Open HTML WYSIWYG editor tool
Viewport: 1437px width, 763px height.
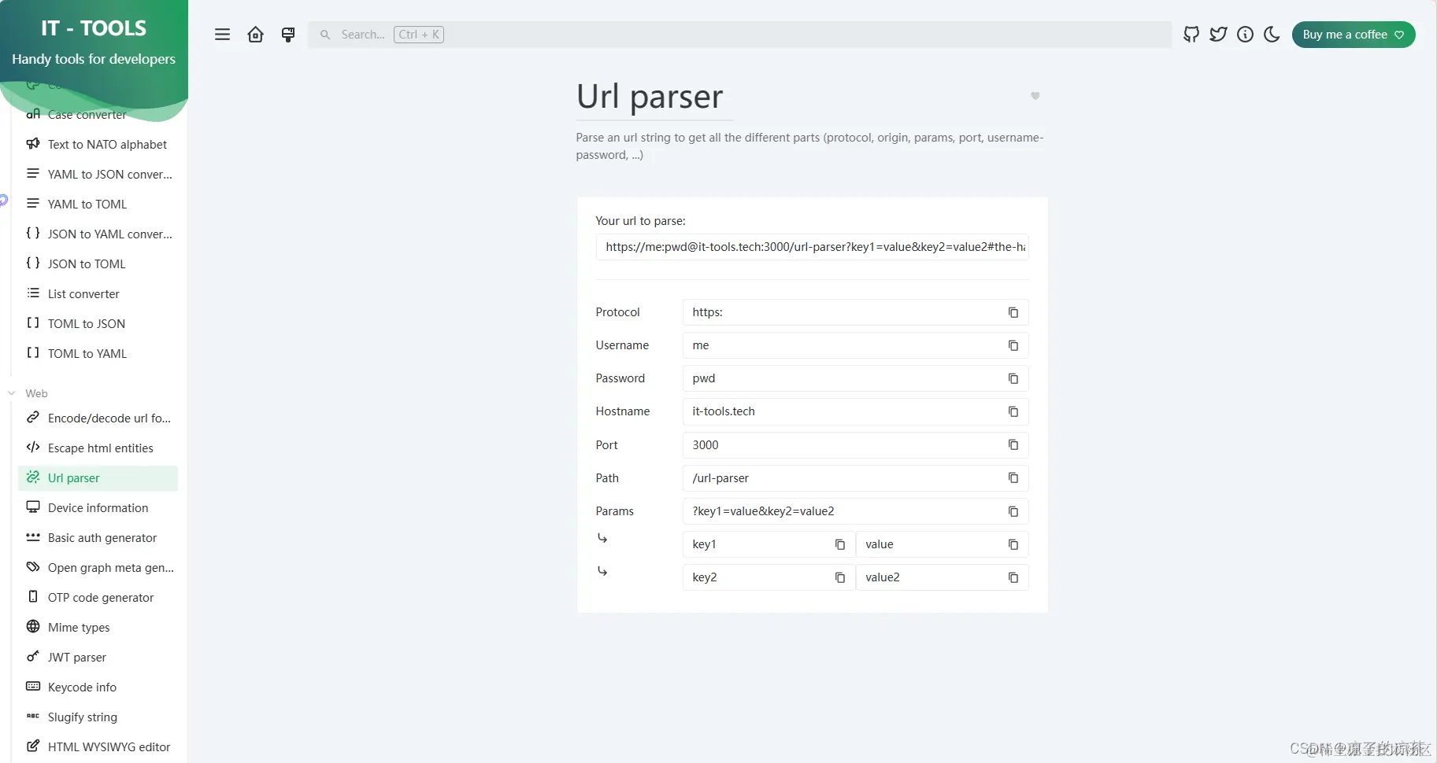click(98, 747)
